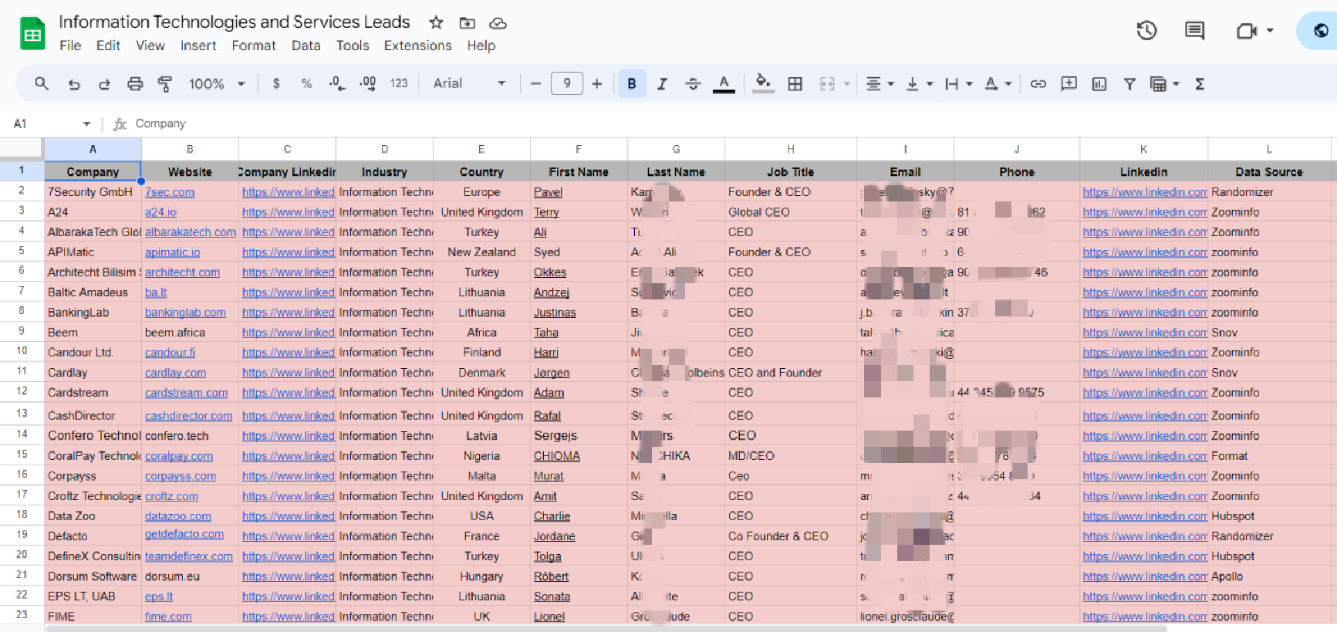
Task: Insert a link from the toolbar
Action: [1038, 83]
